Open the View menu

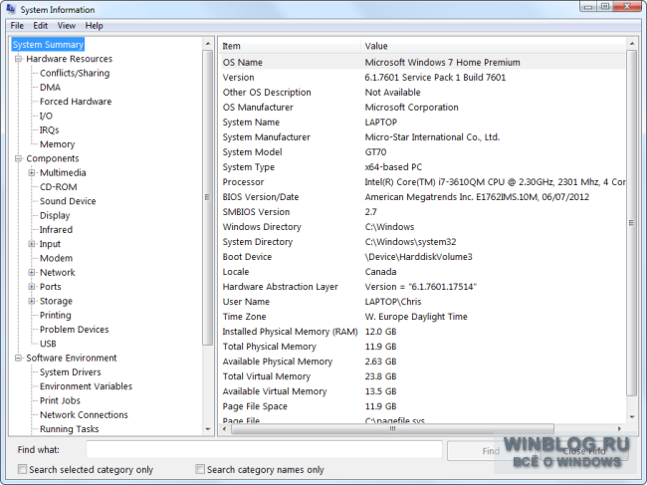tap(67, 26)
